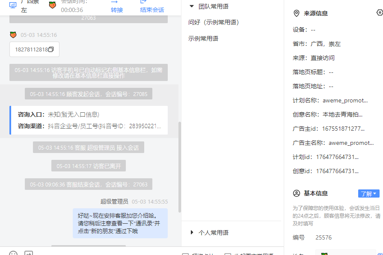
Task: Click the 顾客发起会话 27085 system notice
Action: (x=89, y=94)
